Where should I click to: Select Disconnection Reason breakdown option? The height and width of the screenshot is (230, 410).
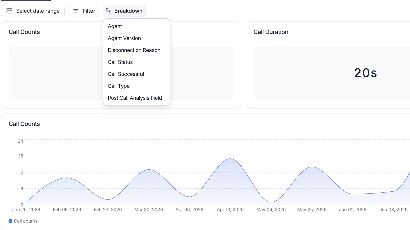pyautogui.click(x=137, y=50)
